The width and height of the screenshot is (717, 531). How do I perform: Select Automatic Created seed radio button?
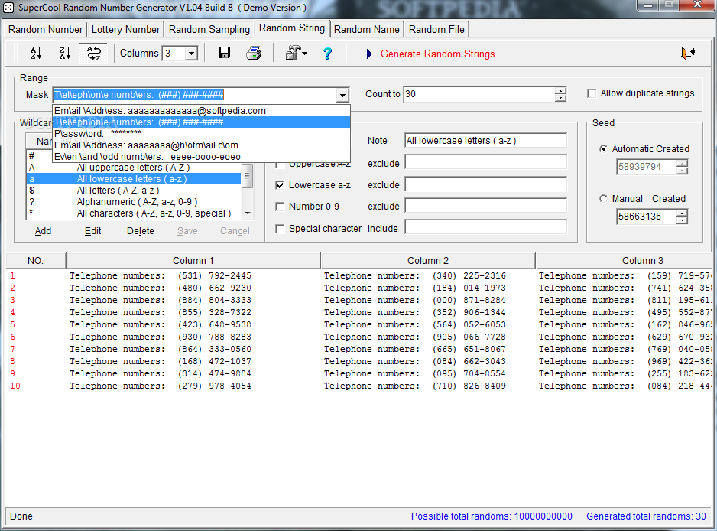(x=604, y=148)
